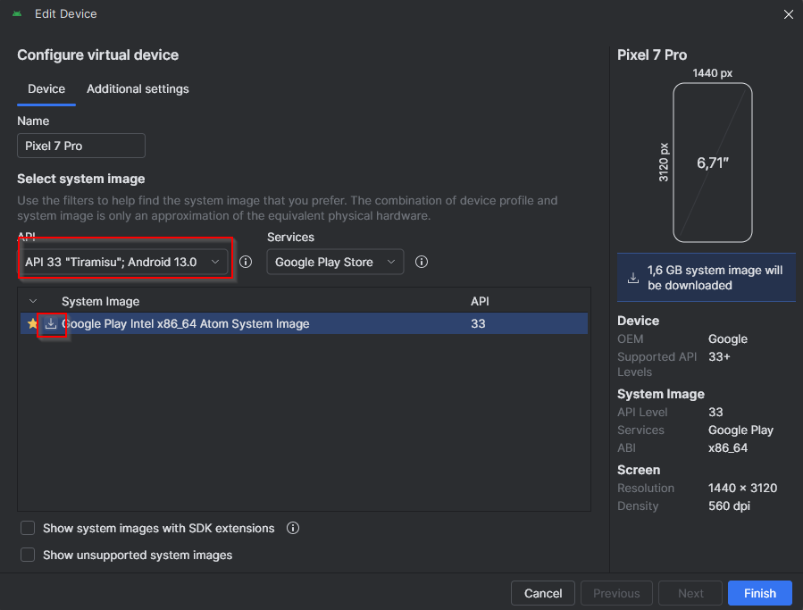Click the Pixel 7 Pro heading in summary panel
This screenshot has height=610, width=803.
pos(652,54)
